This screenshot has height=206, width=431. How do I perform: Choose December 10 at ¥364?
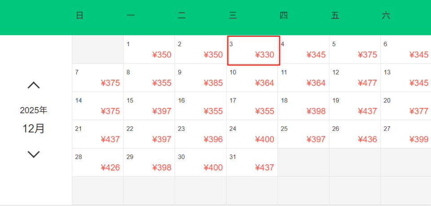252,78
